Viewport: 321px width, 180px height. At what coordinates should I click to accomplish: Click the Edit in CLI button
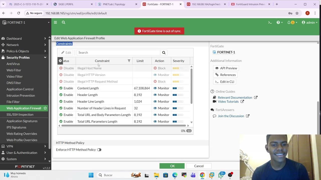coord(225,82)
